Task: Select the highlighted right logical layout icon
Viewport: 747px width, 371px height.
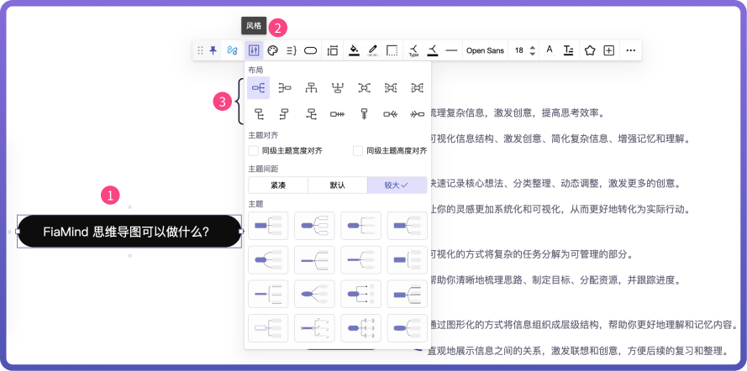Action: click(258, 87)
